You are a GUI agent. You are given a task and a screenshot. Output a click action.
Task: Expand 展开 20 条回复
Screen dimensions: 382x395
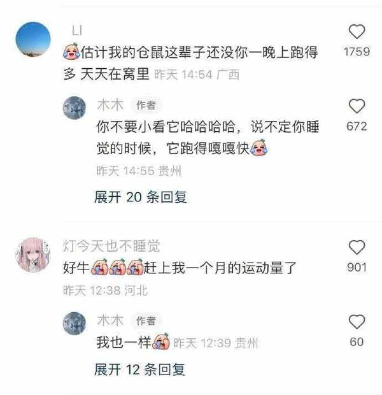(141, 197)
